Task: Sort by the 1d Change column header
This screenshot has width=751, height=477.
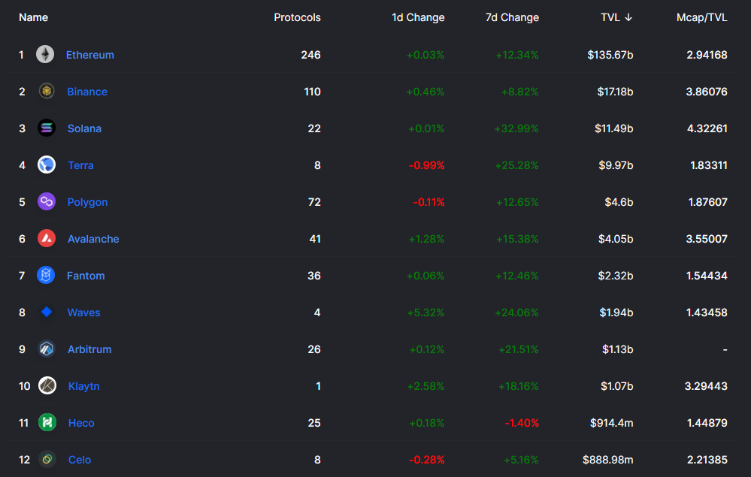Action: [418, 17]
